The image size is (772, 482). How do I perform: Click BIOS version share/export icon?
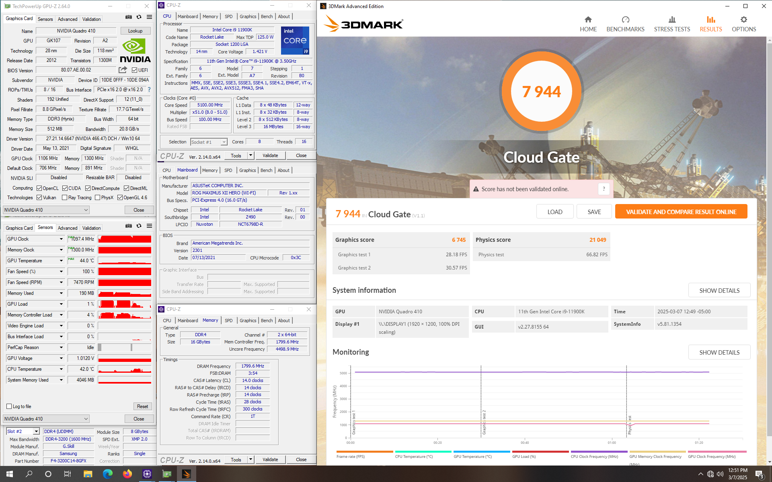coord(123,70)
